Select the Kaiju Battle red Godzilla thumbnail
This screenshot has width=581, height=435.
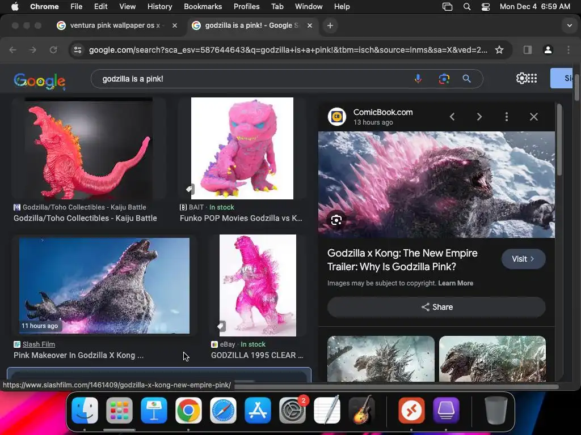89,148
